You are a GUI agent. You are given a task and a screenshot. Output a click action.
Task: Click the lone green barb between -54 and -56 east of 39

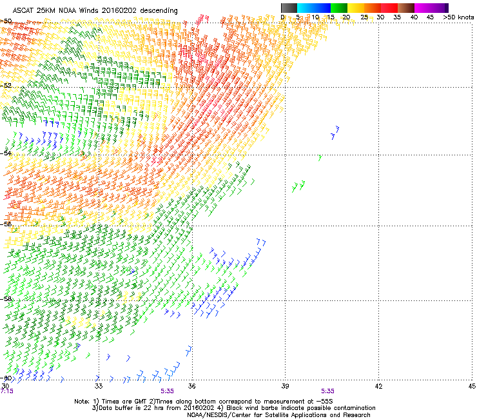pos(320,158)
